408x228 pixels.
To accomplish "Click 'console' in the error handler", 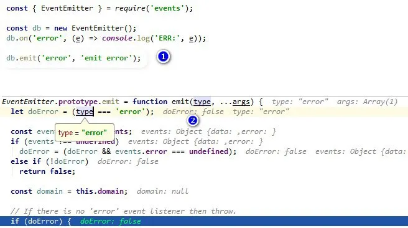I will point(117,38).
